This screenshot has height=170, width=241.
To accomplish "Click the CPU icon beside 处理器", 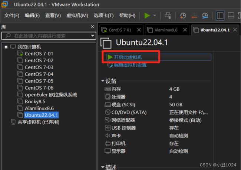I will [108, 97].
